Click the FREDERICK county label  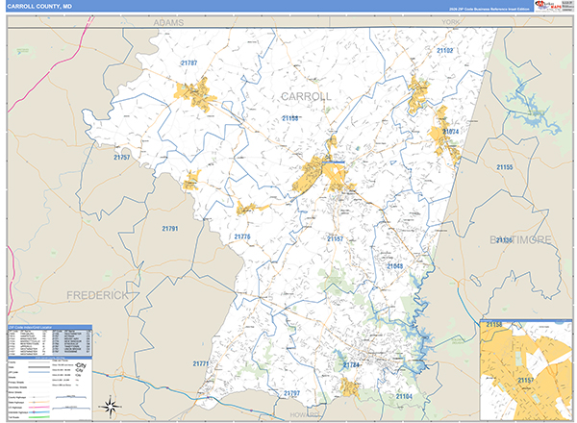tap(97, 295)
